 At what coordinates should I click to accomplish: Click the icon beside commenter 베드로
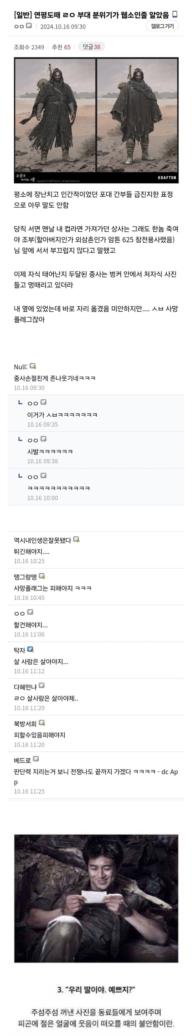click(x=36, y=759)
